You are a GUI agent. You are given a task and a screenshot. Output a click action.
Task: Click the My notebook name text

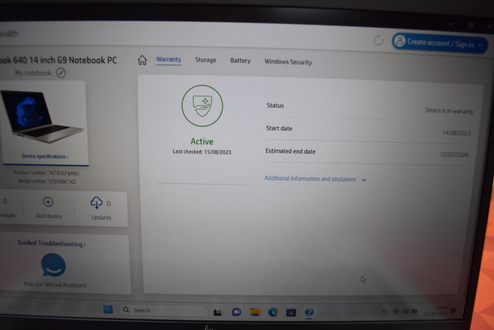[33, 73]
